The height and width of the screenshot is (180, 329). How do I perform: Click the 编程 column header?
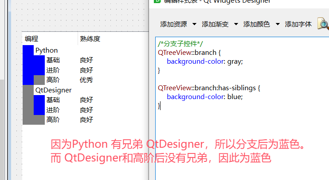31,39
